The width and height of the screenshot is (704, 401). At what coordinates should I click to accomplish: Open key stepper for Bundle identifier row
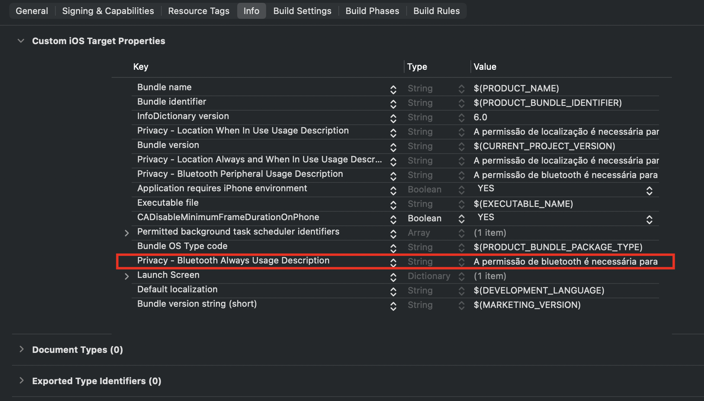tap(393, 104)
